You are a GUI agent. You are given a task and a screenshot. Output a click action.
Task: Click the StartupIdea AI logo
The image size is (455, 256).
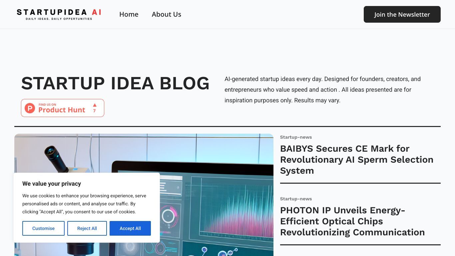point(59,14)
